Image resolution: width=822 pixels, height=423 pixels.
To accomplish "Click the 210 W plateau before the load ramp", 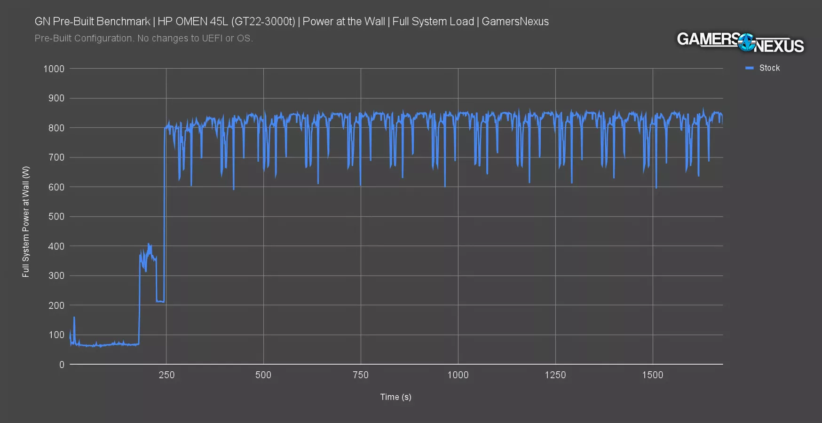I will pyautogui.click(x=160, y=301).
